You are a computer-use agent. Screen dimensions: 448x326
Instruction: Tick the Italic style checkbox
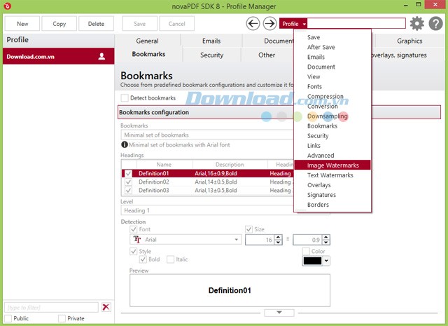[171, 259]
